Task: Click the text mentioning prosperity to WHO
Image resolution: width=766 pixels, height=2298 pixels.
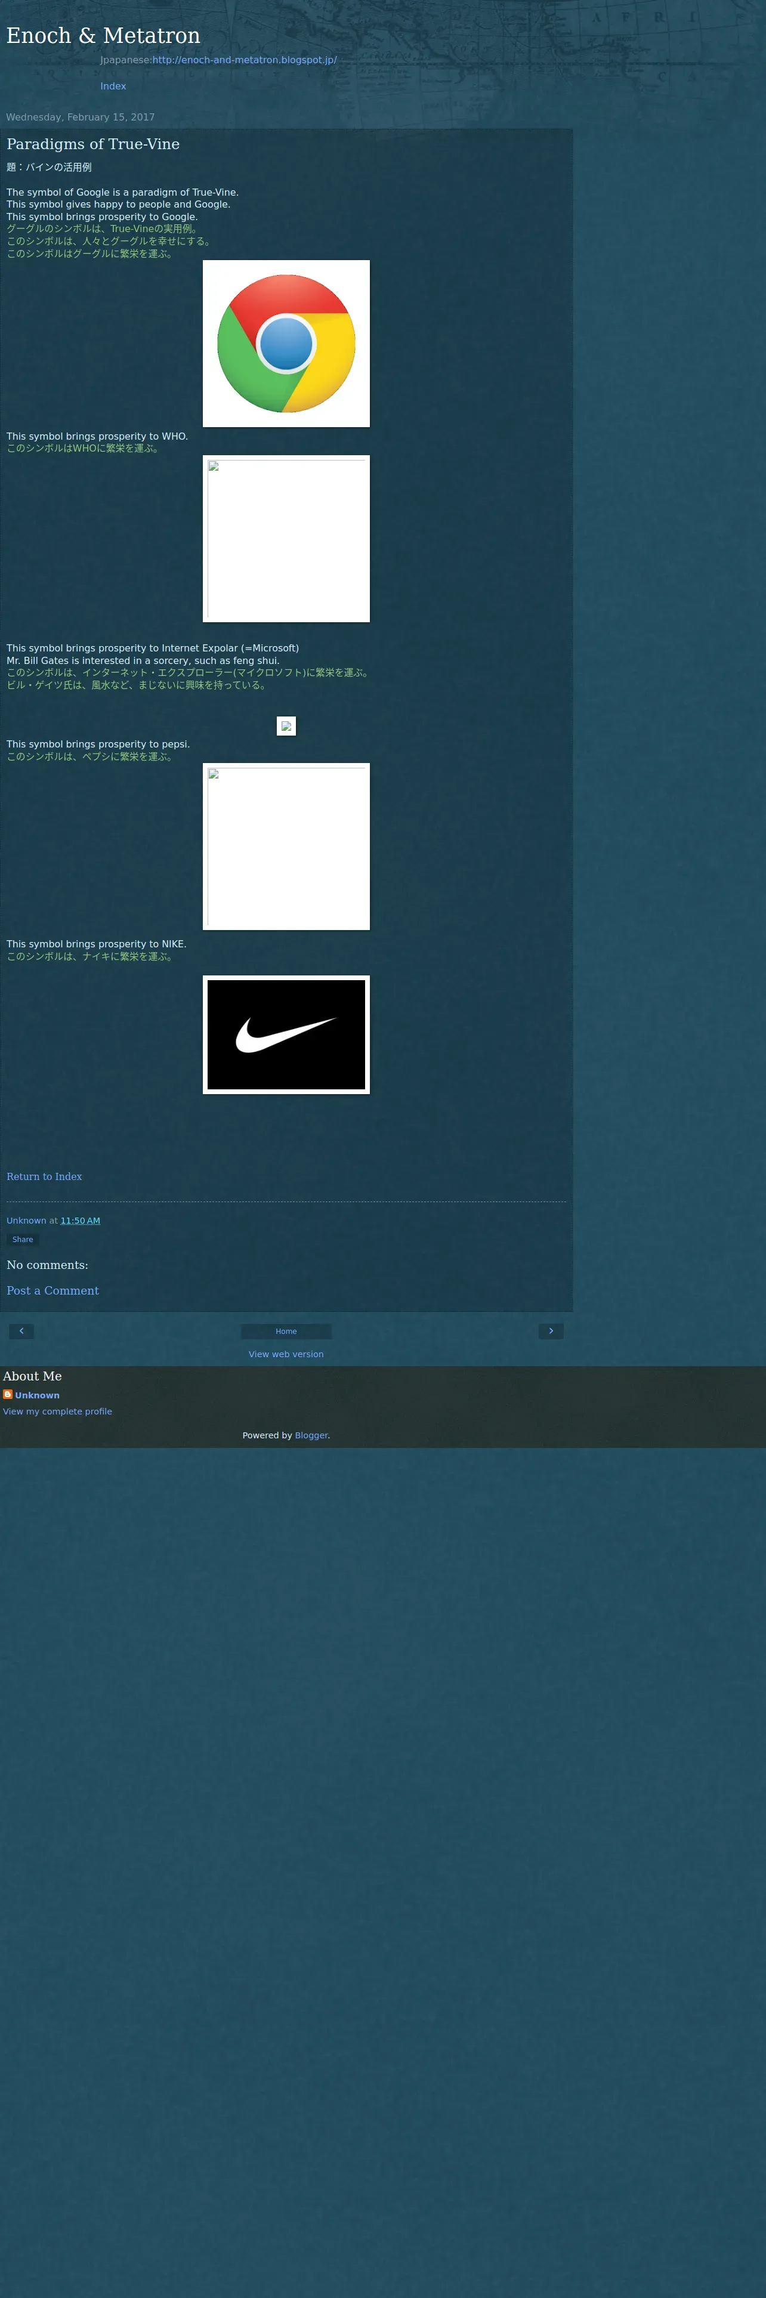Action: (97, 436)
